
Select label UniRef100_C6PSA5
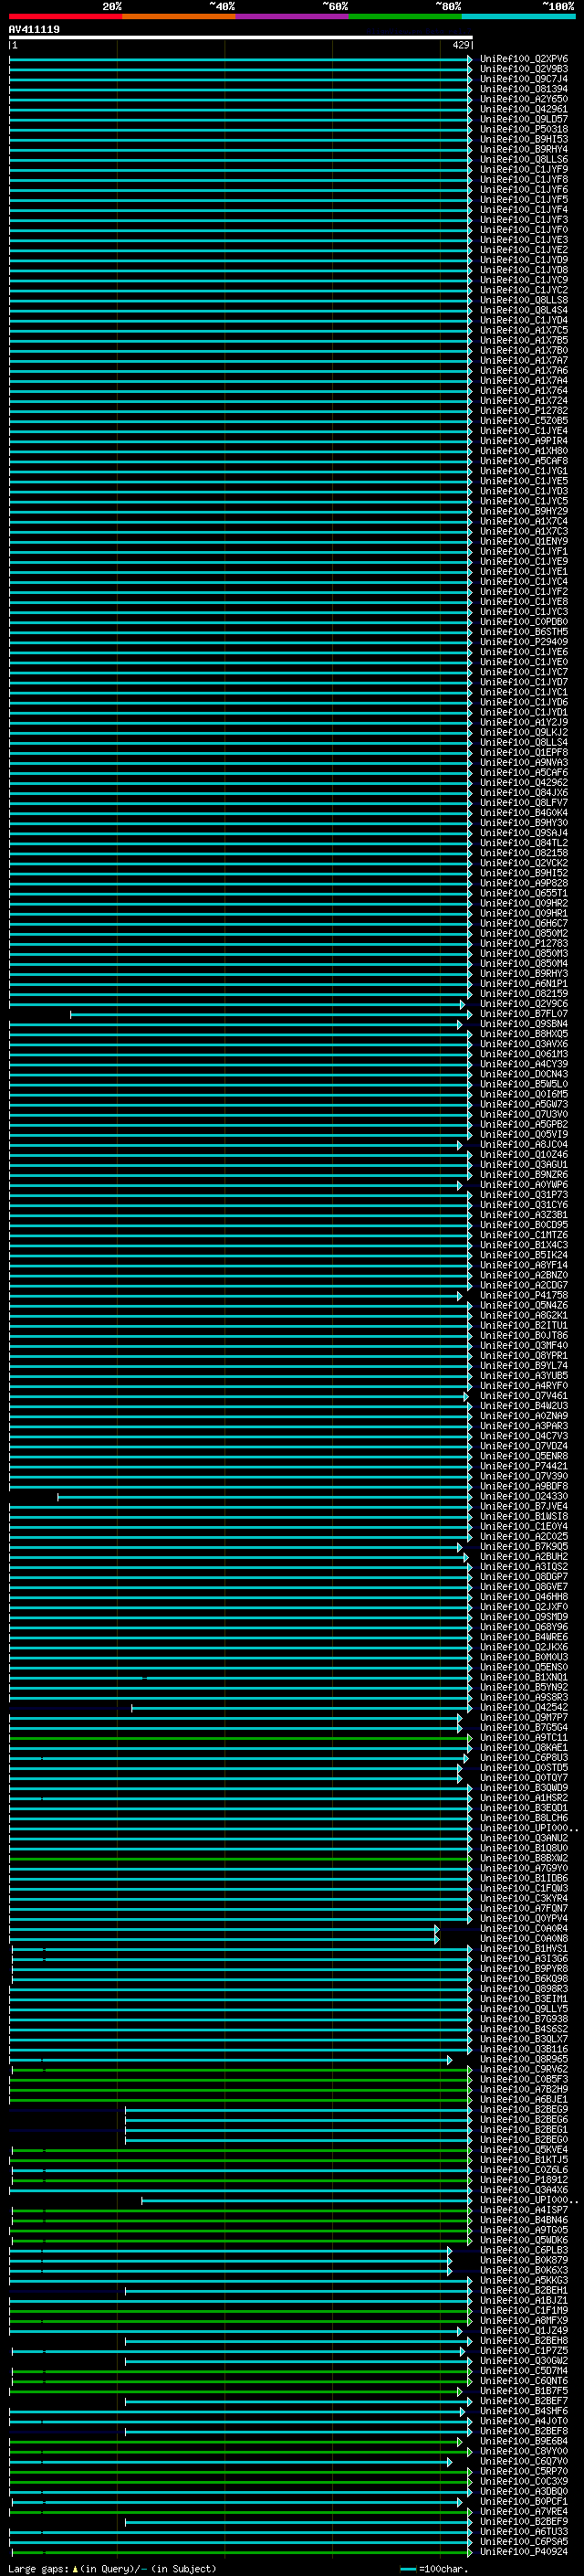[524, 2541]
